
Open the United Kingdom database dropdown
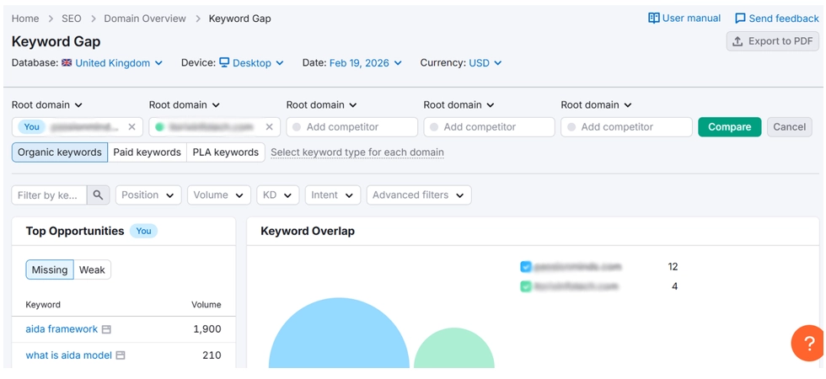click(x=119, y=63)
